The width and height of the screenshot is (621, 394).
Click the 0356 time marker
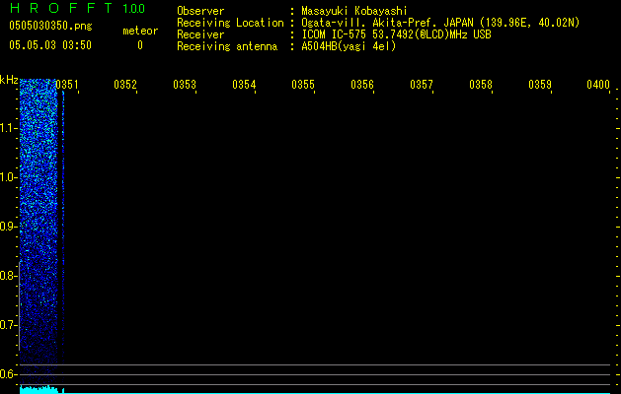pyautogui.click(x=362, y=85)
